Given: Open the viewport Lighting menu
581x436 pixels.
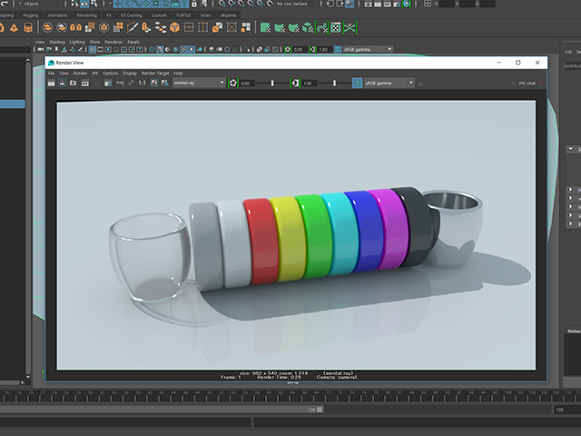Looking at the screenshot, I should pos(77,42).
